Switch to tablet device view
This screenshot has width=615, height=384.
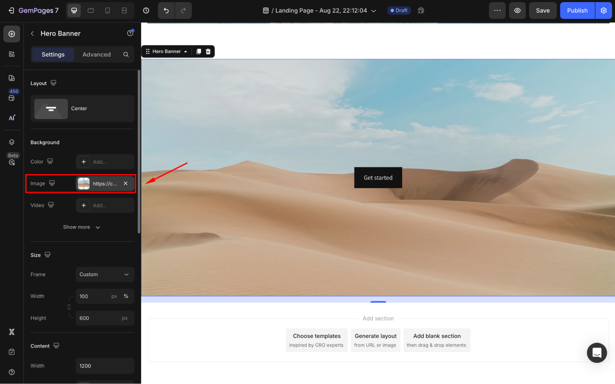91,10
